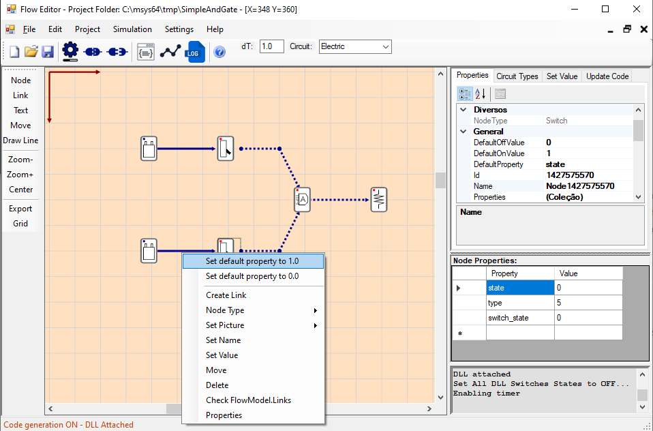This screenshot has height=431, width=653.
Task: Select the Categorized view icon in Properties
Action: 465,94
